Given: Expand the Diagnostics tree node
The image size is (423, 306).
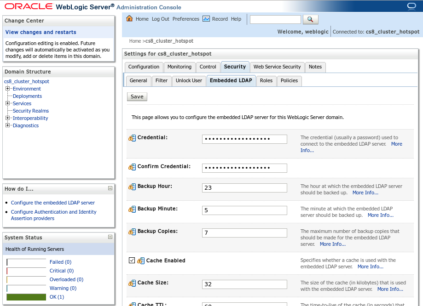Looking at the screenshot, I should 7,125.
